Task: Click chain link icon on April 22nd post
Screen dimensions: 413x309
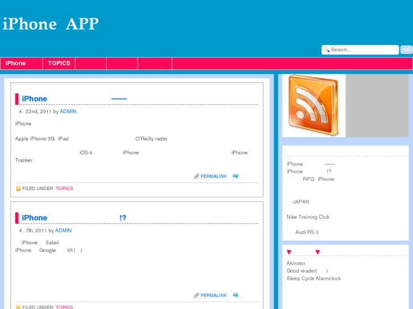Action: coord(196,176)
